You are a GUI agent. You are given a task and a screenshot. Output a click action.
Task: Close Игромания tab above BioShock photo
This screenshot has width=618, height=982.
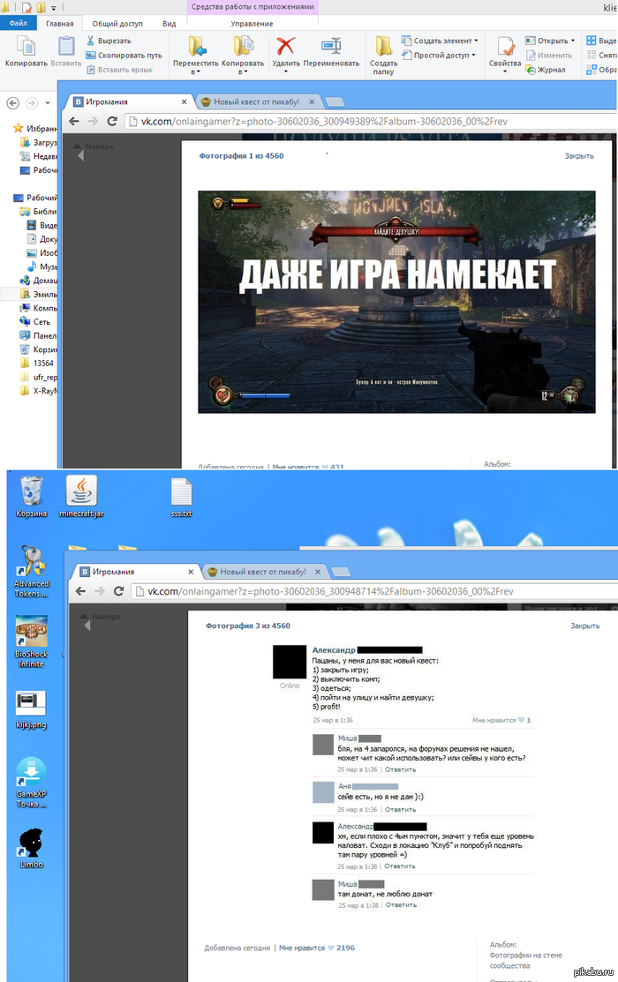185,101
